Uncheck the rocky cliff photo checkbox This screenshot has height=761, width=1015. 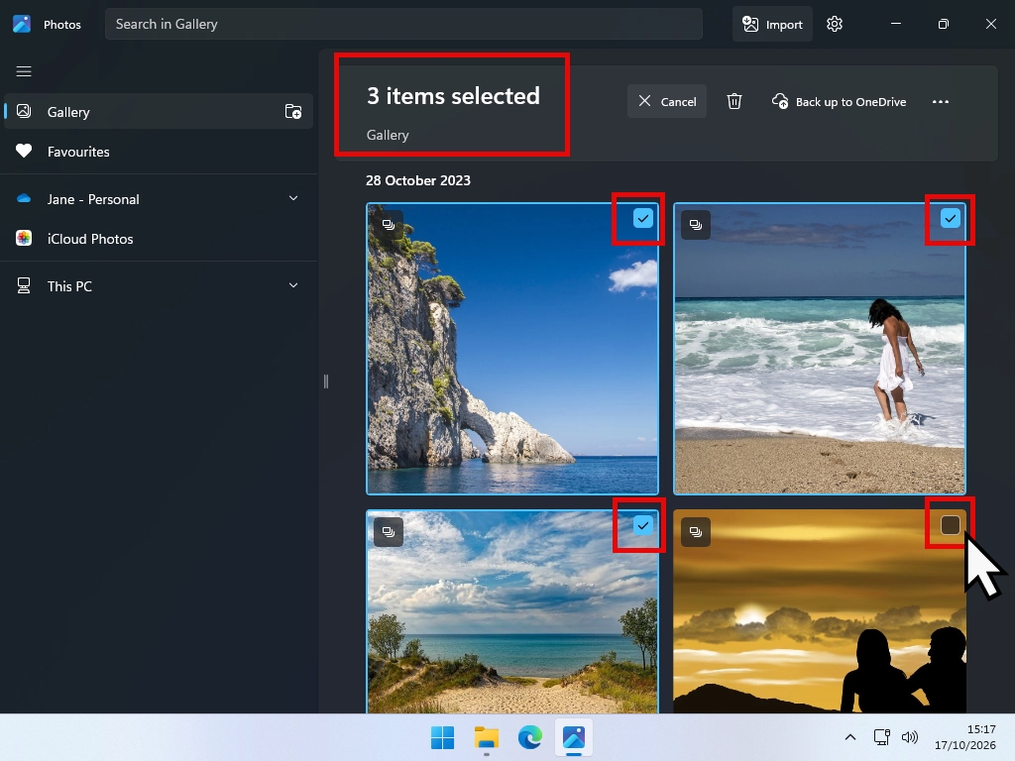[642, 218]
